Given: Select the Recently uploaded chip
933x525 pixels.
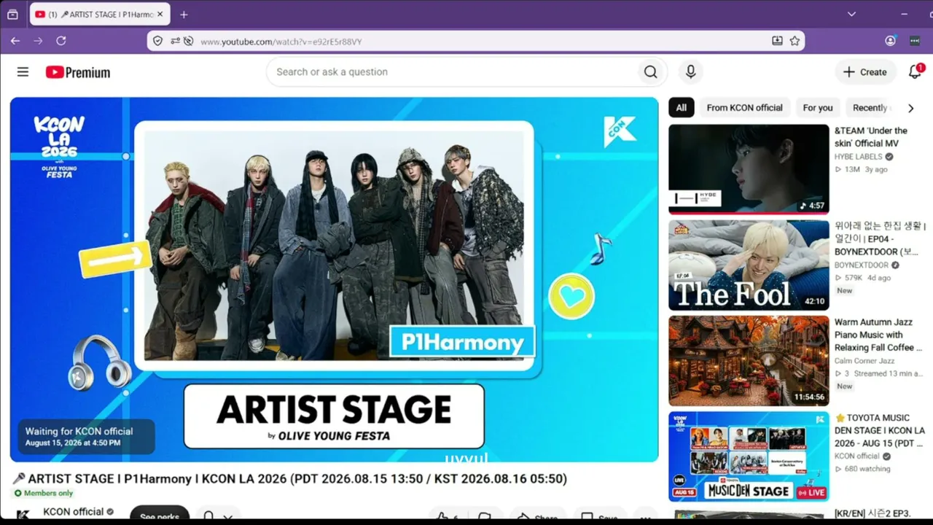Looking at the screenshot, I should point(870,108).
